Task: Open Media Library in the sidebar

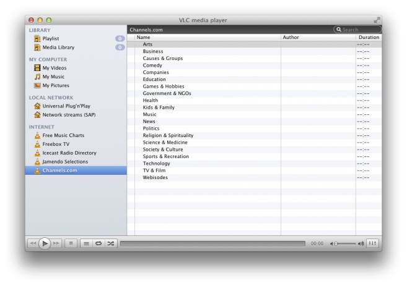Action: click(x=76, y=48)
